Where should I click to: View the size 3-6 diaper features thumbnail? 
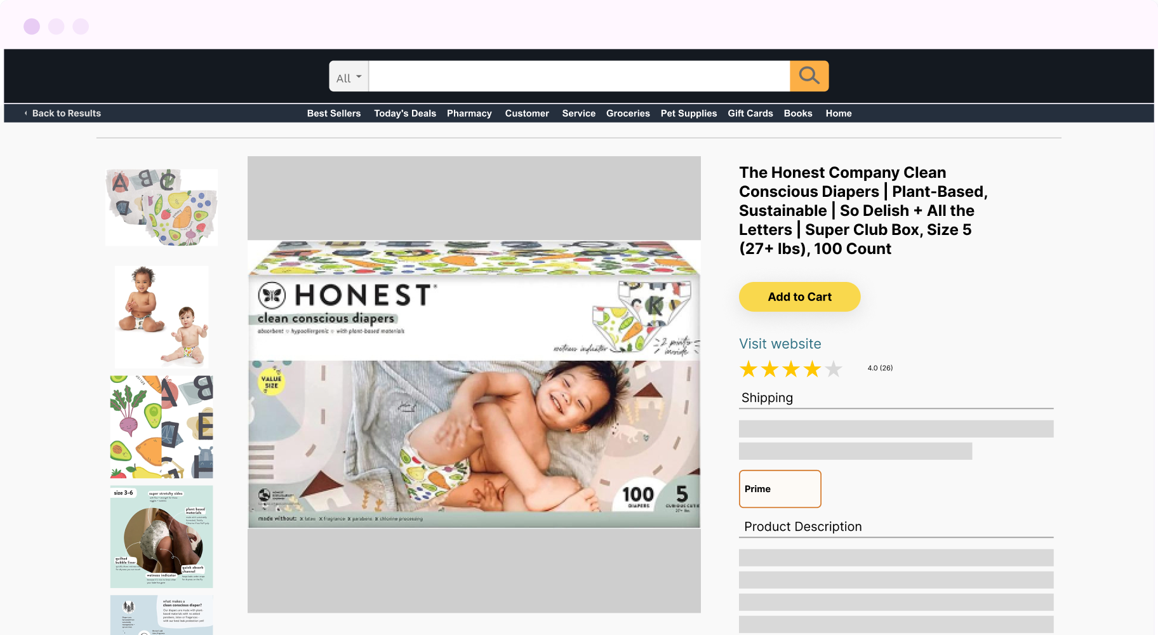coord(161,537)
